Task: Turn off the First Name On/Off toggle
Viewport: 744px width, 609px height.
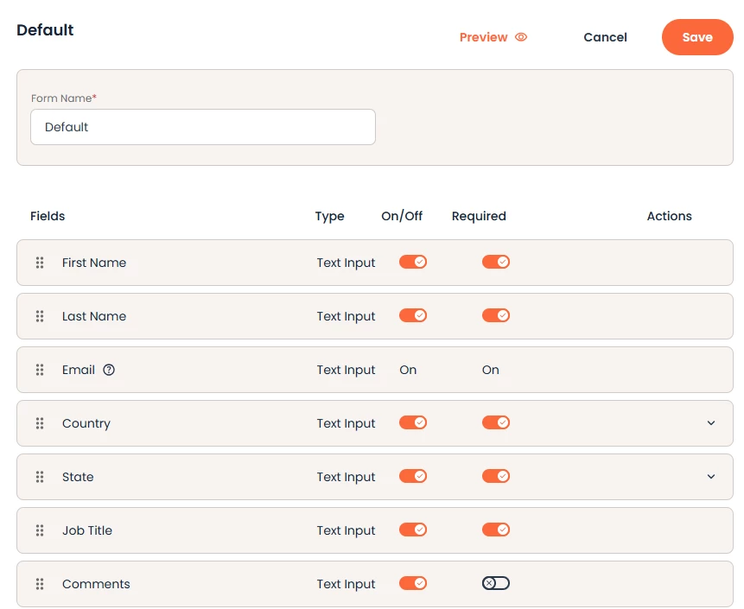Action: [x=413, y=262]
